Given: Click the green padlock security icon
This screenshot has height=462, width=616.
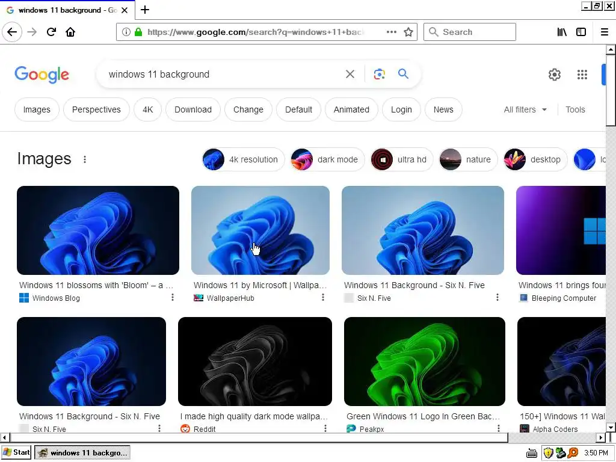Looking at the screenshot, I should click(138, 32).
